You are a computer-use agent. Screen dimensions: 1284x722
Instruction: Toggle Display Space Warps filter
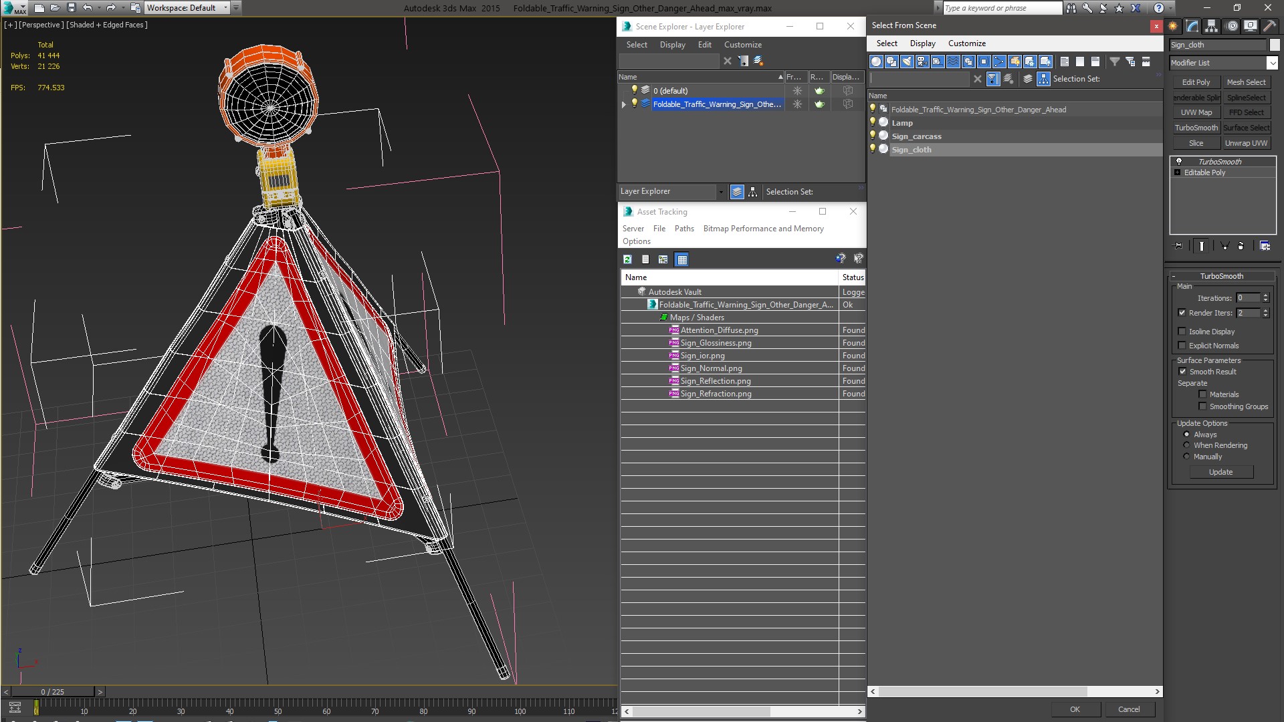pyautogui.click(x=953, y=62)
